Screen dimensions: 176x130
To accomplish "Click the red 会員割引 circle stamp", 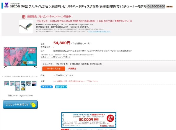I will (110, 118).
